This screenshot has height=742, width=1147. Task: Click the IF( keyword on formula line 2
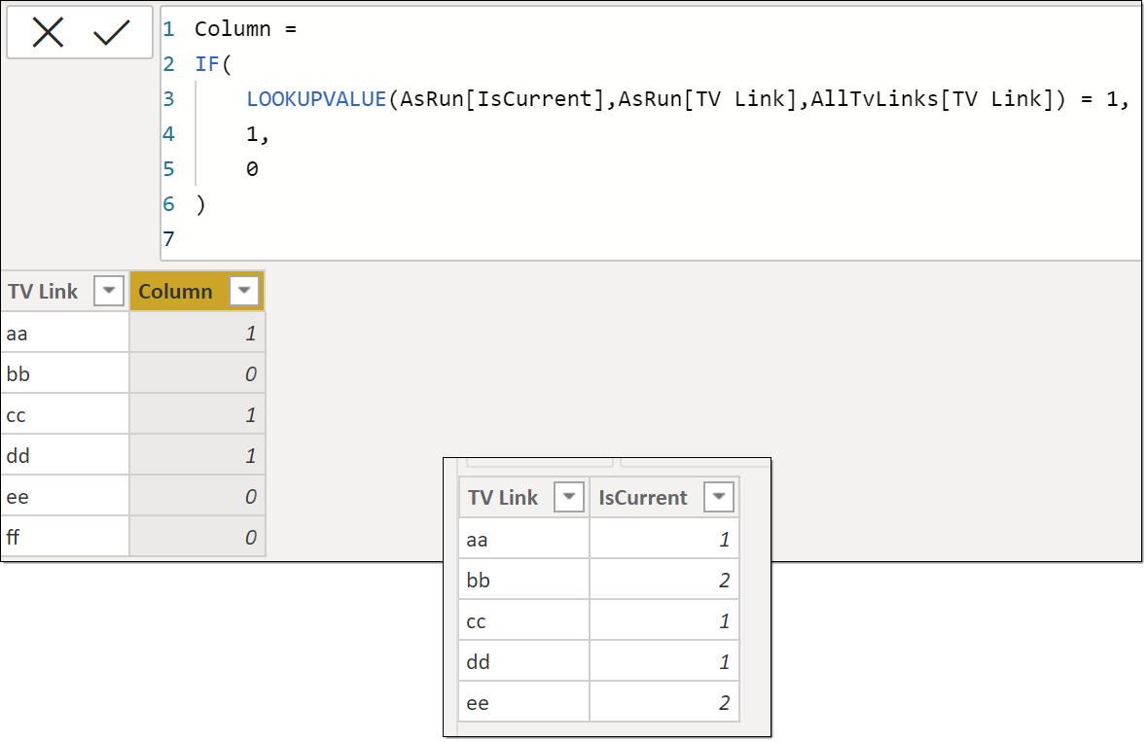point(213,64)
